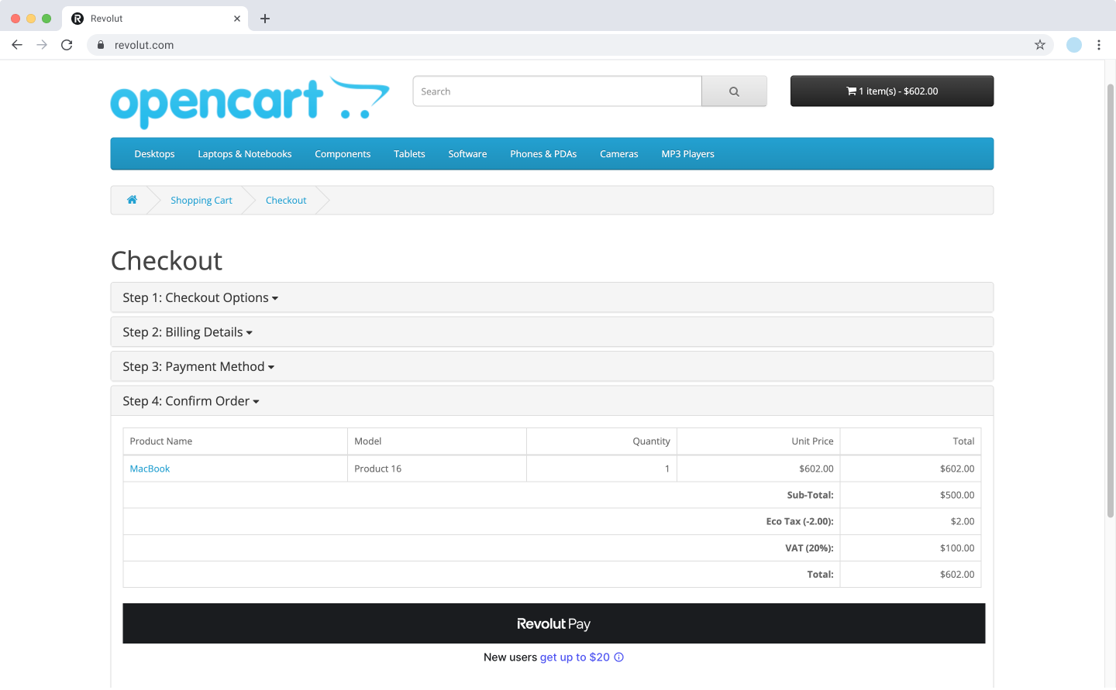
Task: Click the OpenCart logo
Action: coord(250,101)
